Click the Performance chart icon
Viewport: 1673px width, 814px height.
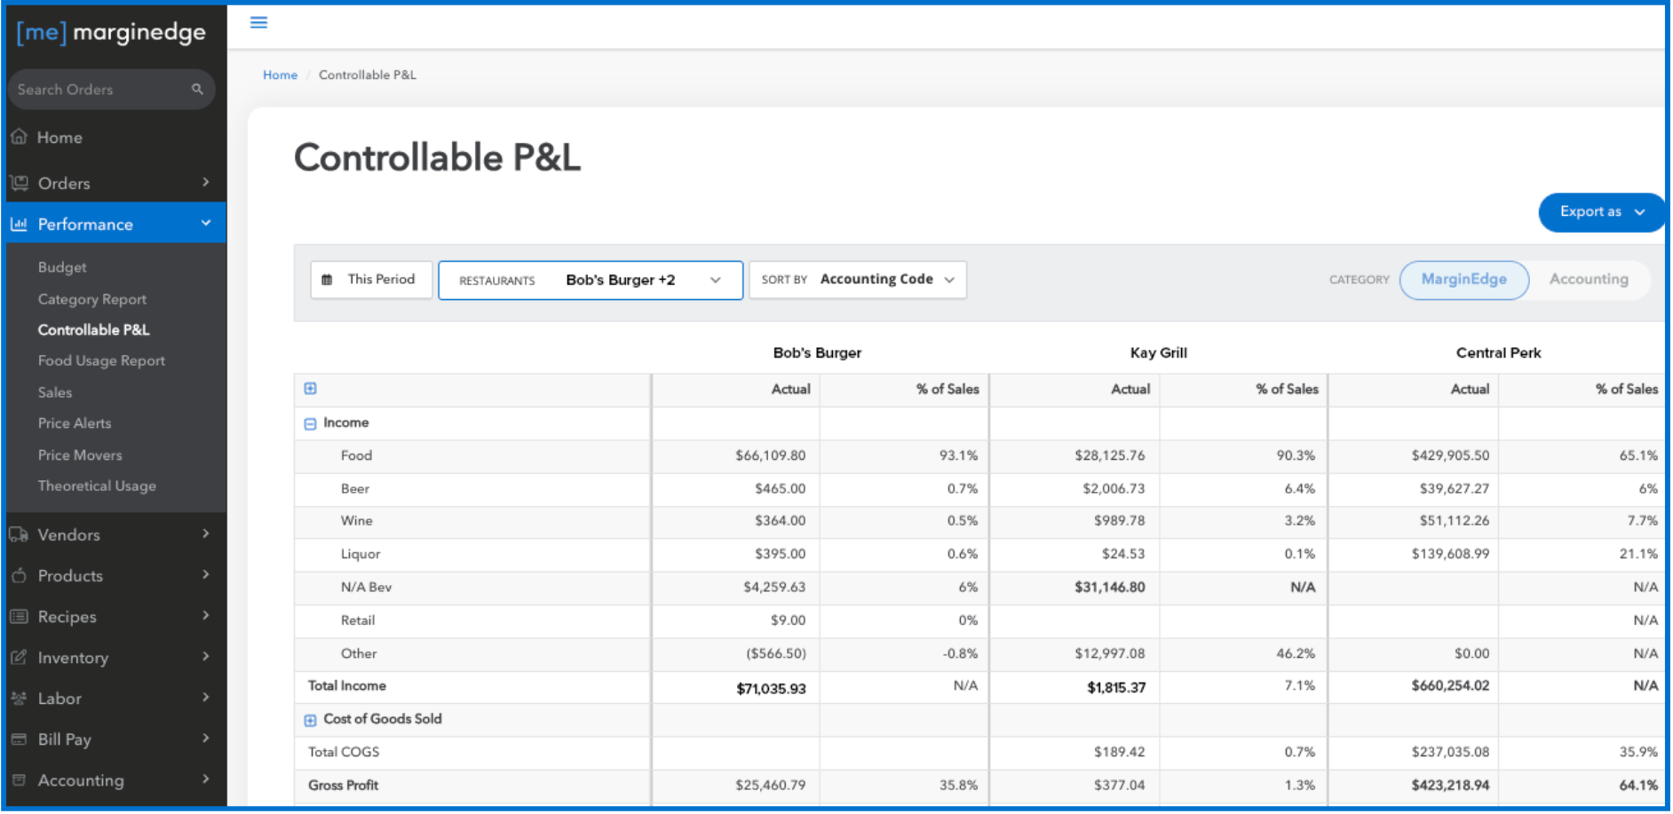(x=19, y=224)
